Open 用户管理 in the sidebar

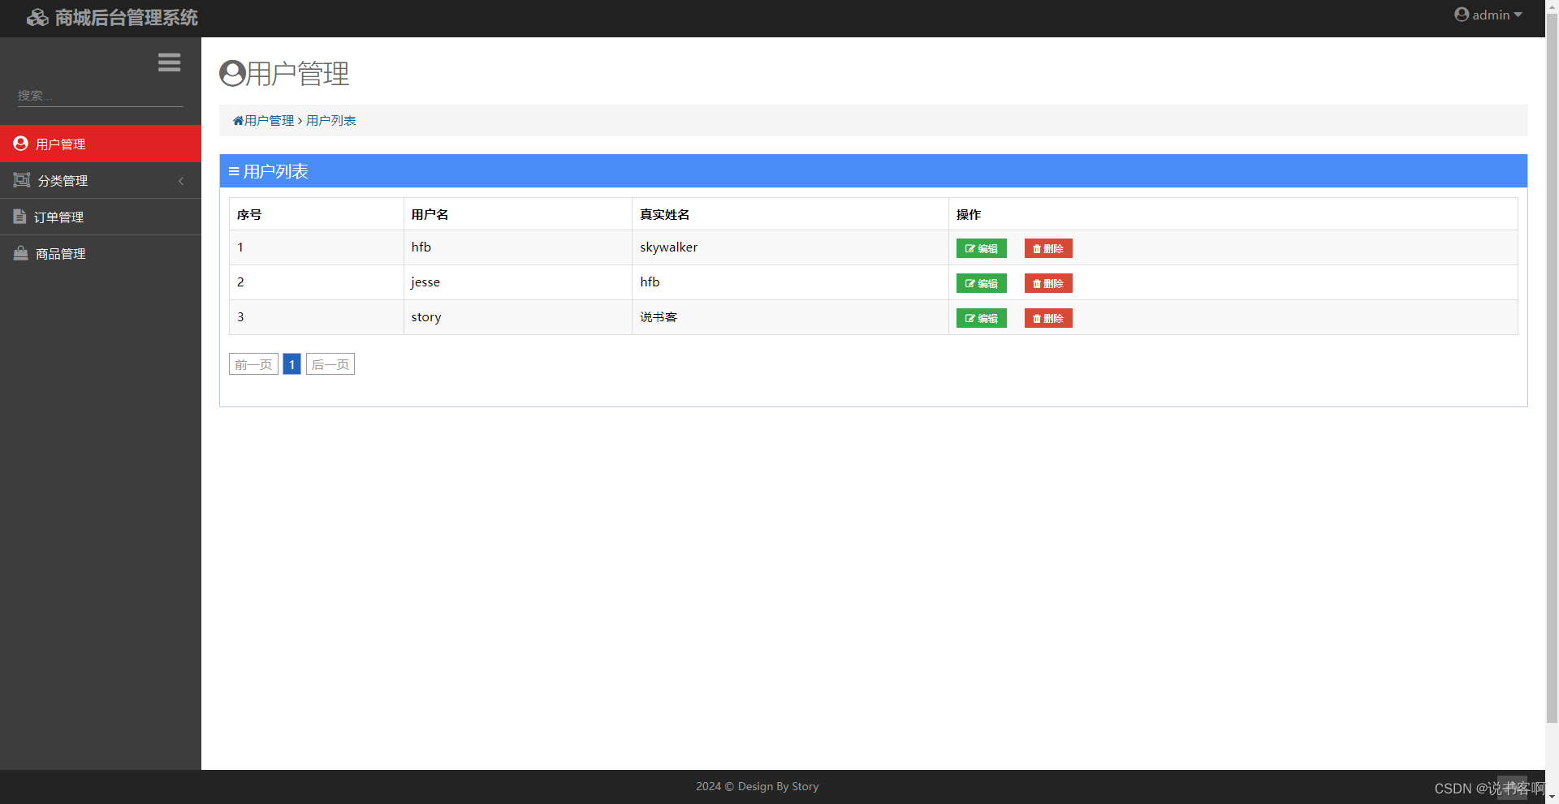[x=101, y=144]
